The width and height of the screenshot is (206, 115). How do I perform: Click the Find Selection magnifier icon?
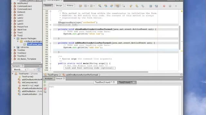(100, 6)
